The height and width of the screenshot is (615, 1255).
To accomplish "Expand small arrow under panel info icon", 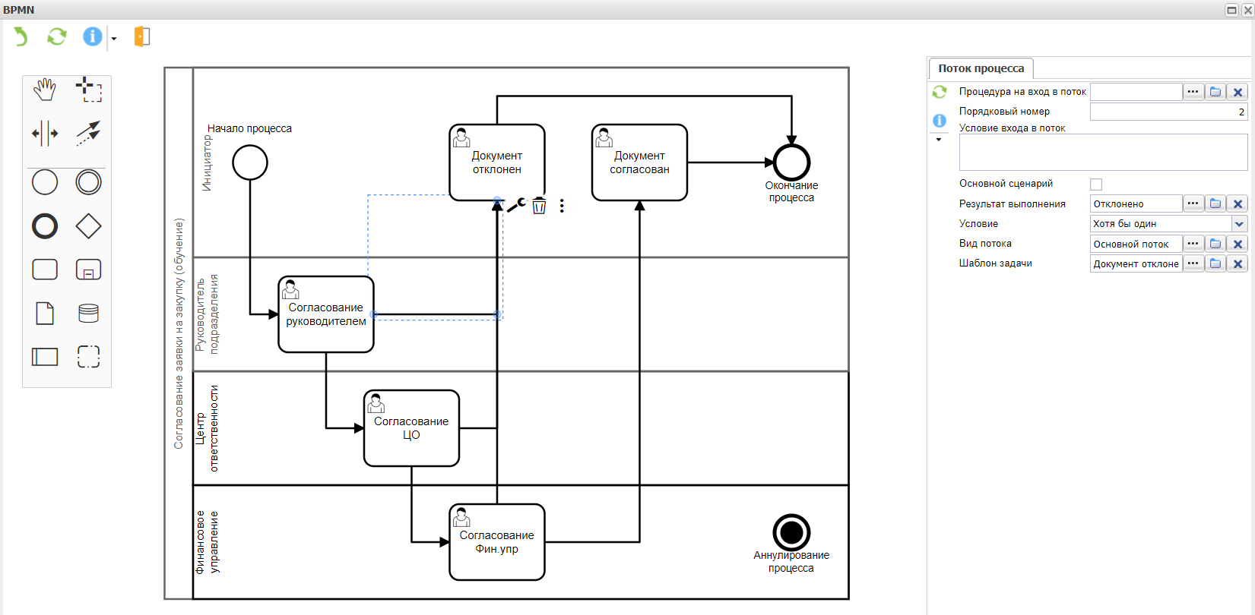I will [939, 140].
